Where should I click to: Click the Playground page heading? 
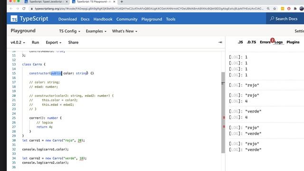click(23, 31)
